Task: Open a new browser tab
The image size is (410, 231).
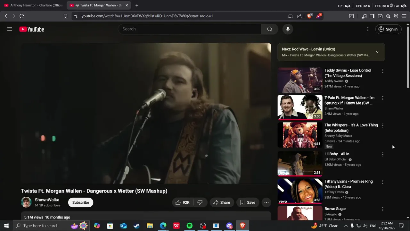Action: [137, 5]
